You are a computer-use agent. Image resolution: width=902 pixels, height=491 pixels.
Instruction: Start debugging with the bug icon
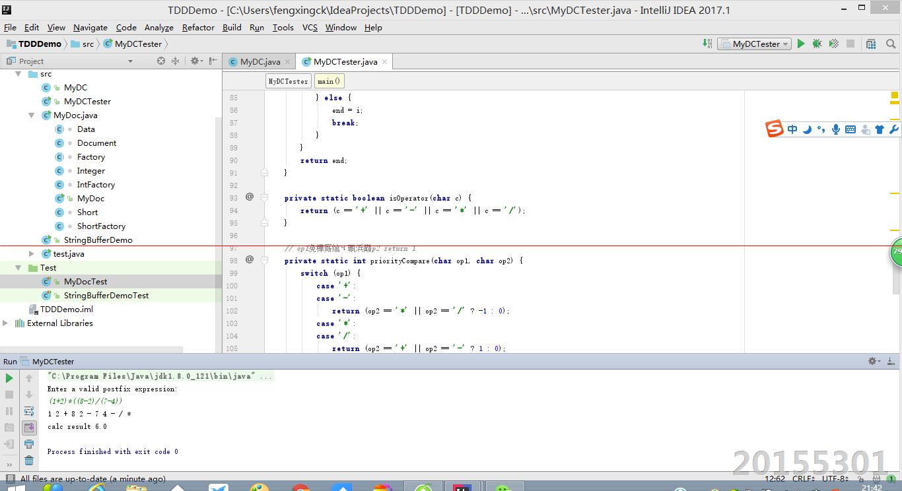[817, 44]
